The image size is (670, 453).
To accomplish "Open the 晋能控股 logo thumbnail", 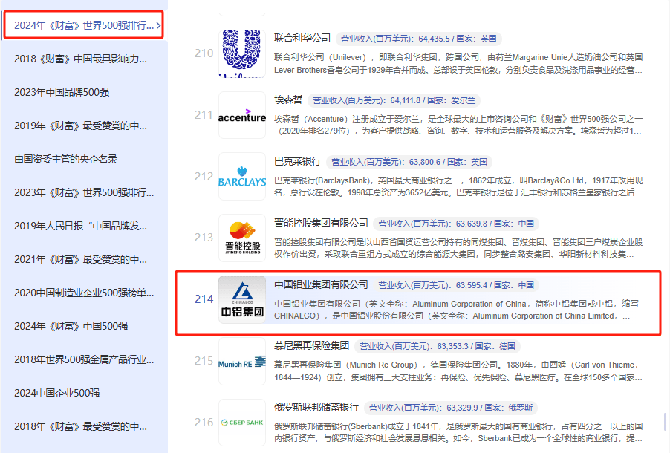I will pyautogui.click(x=242, y=238).
